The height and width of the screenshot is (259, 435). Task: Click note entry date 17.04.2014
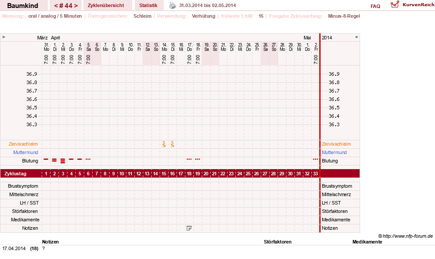(x=14, y=248)
